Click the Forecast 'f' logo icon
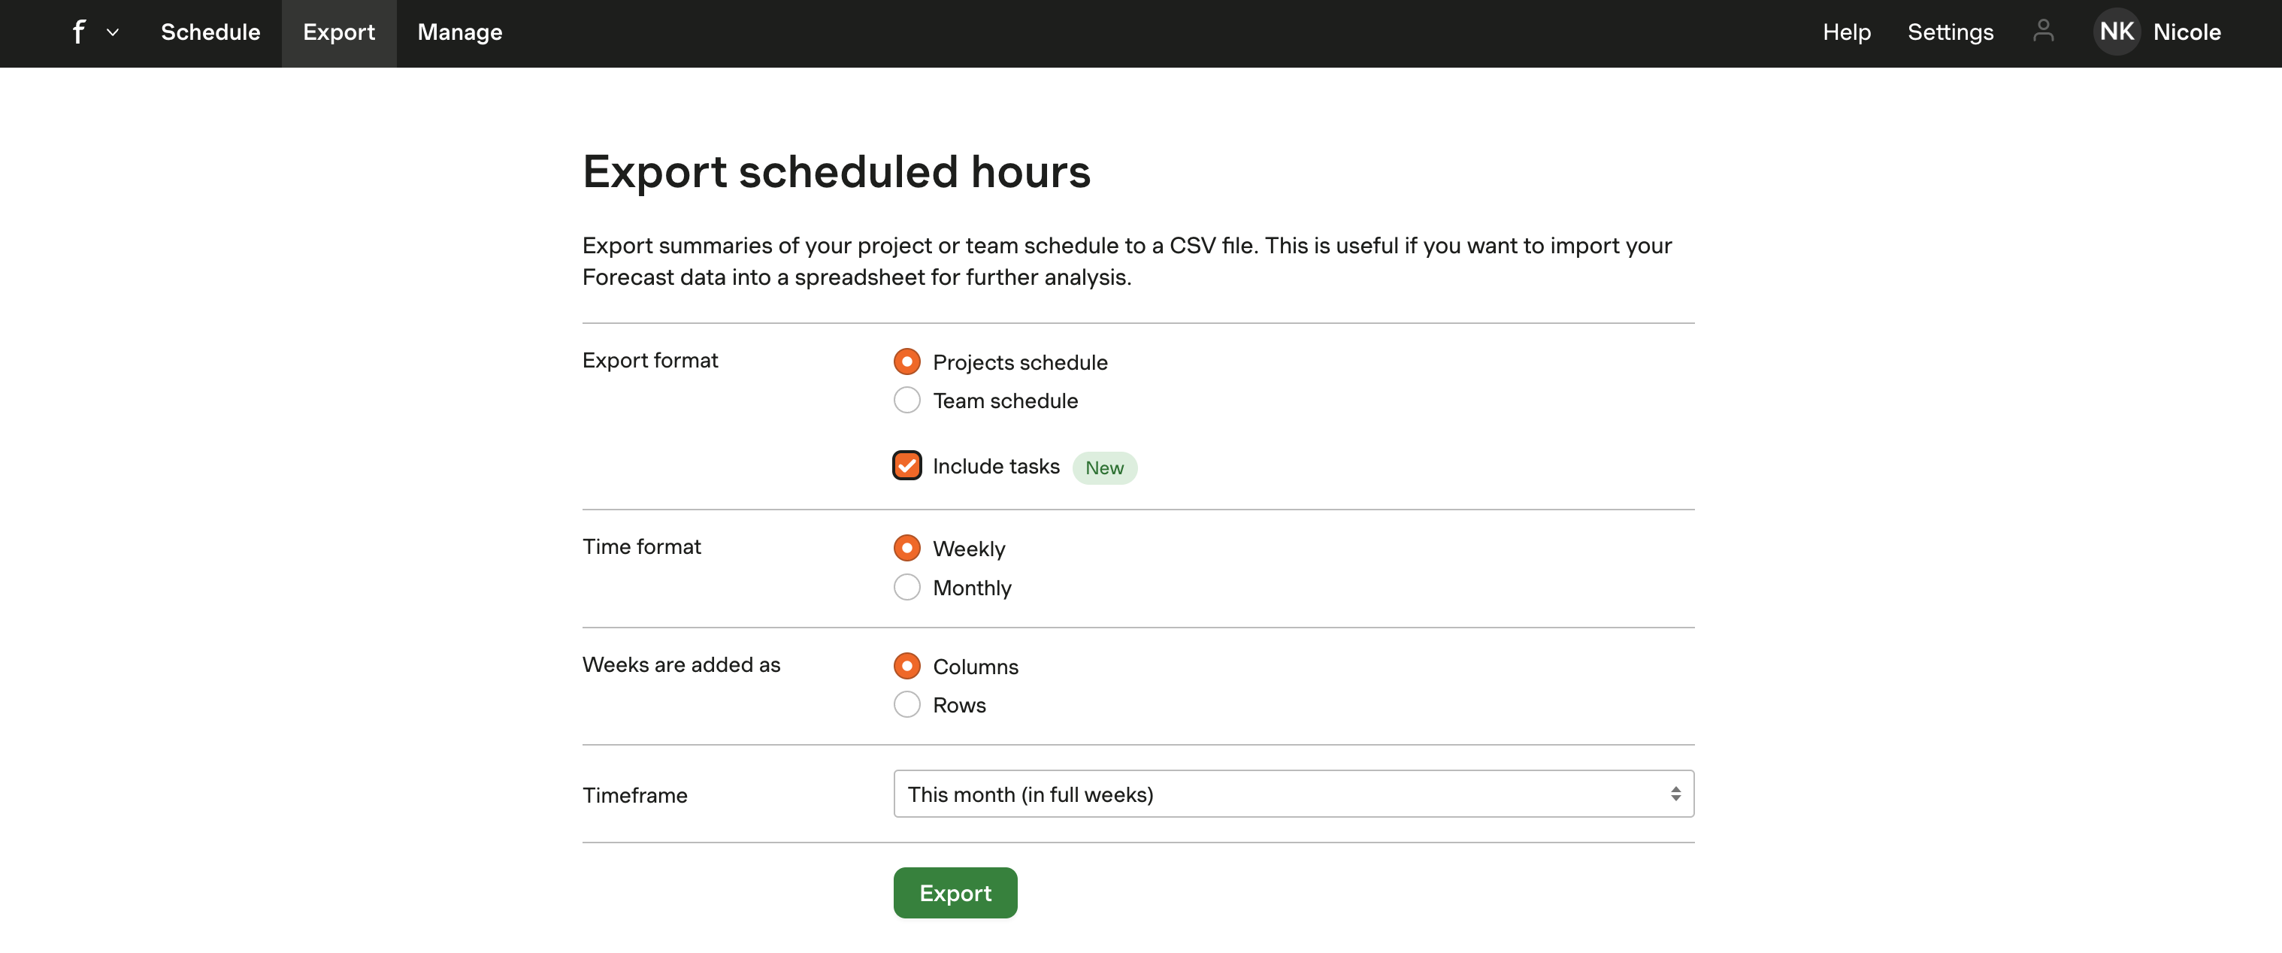The width and height of the screenshot is (2282, 953). pyautogui.click(x=79, y=33)
